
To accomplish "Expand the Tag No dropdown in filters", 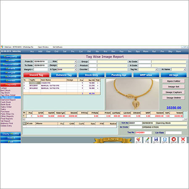I will tap(156, 69).
